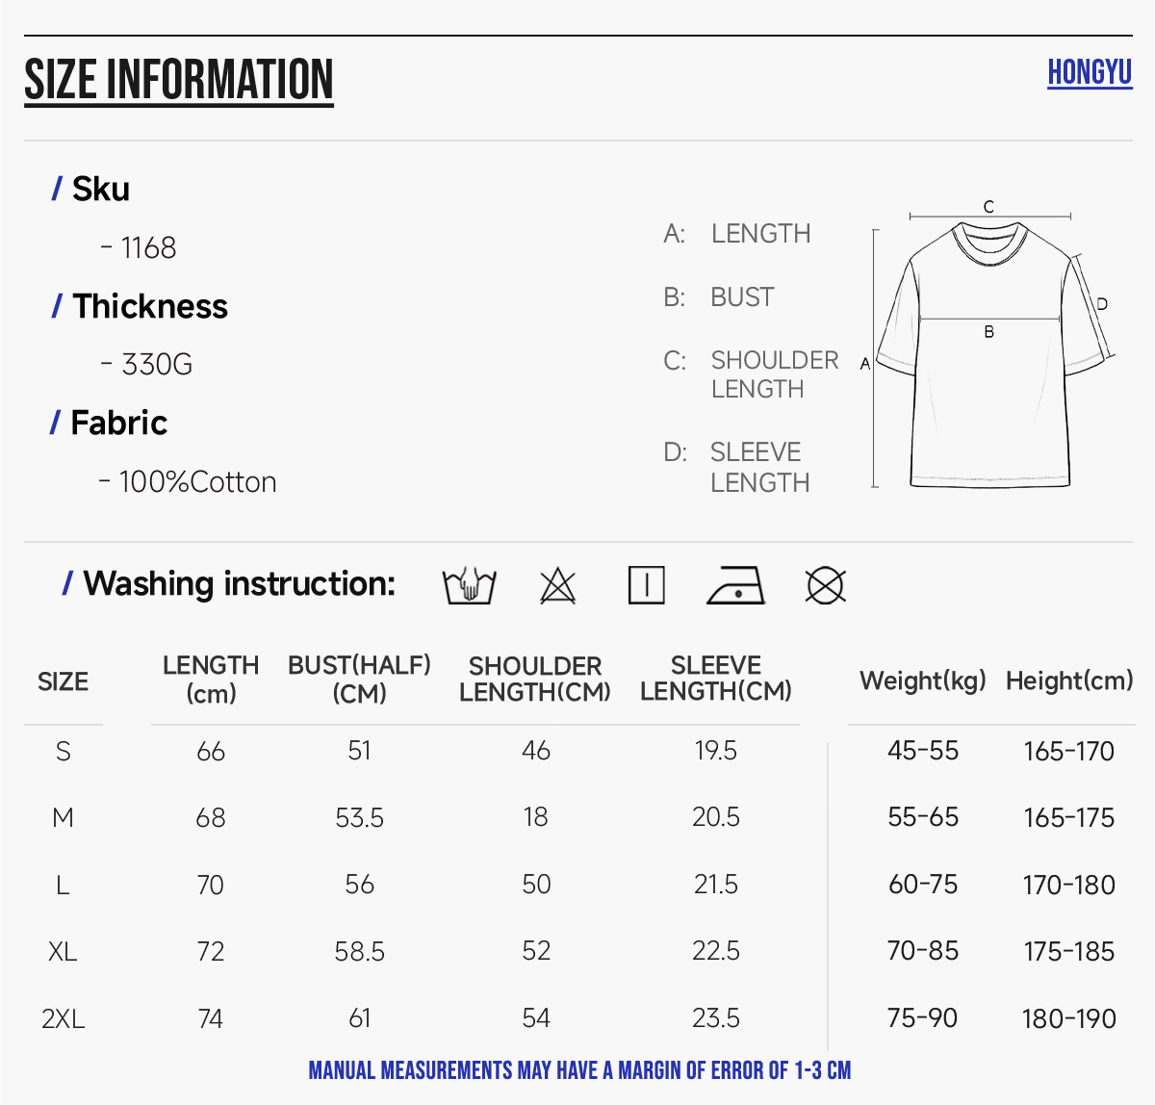1155x1105 pixels.
Task: Click length value 72 for size XL
Action: tap(211, 952)
